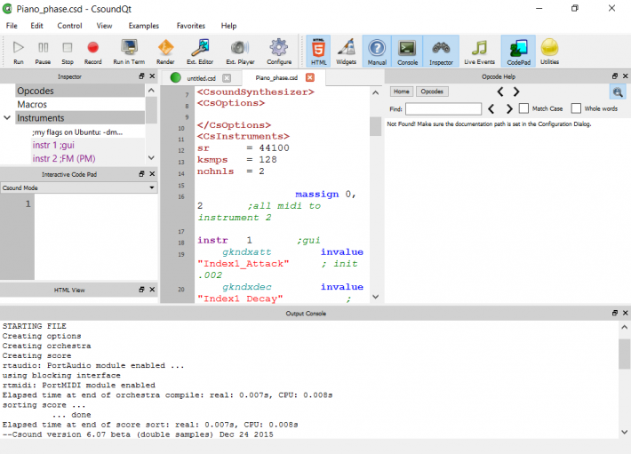Stop the Csound performance
This screenshot has height=454, width=631.
point(68,52)
